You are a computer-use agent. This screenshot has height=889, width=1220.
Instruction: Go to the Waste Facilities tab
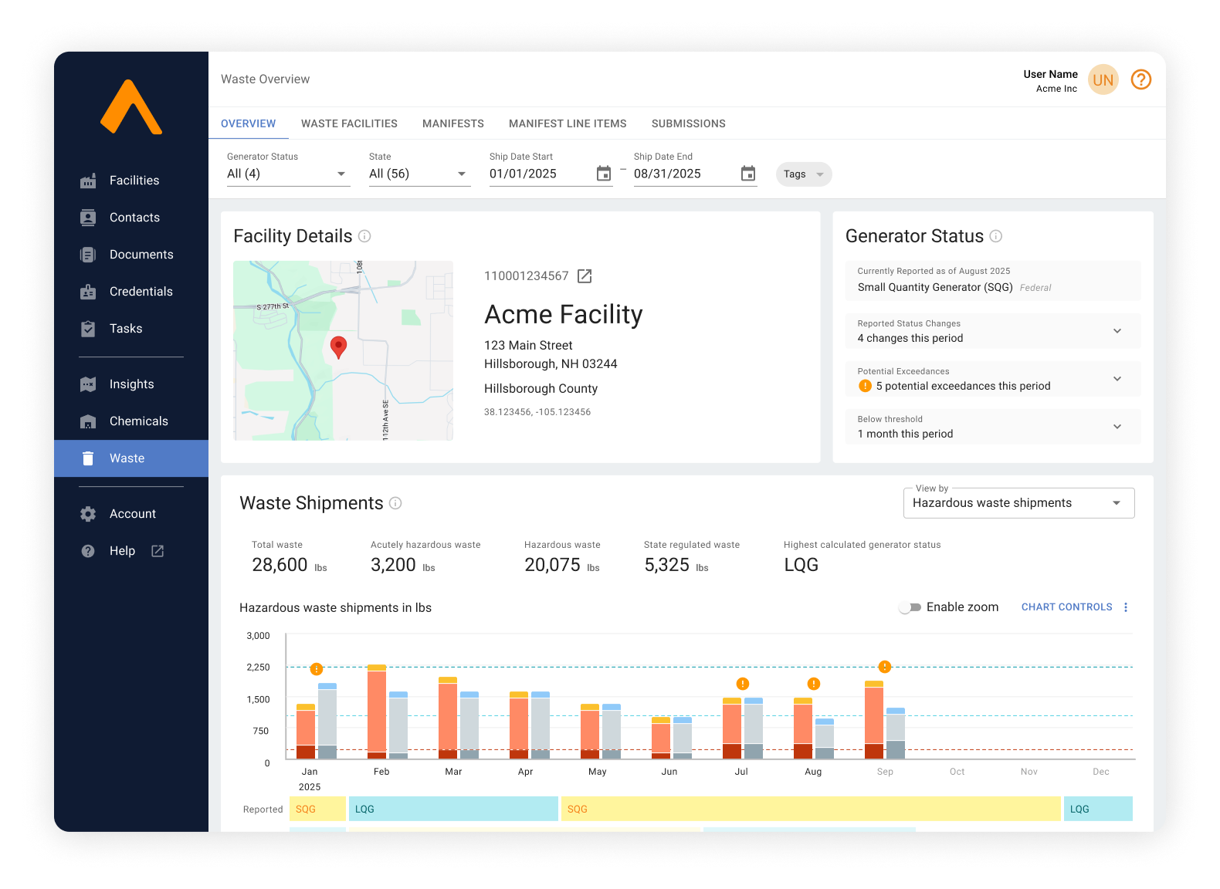(349, 123)
